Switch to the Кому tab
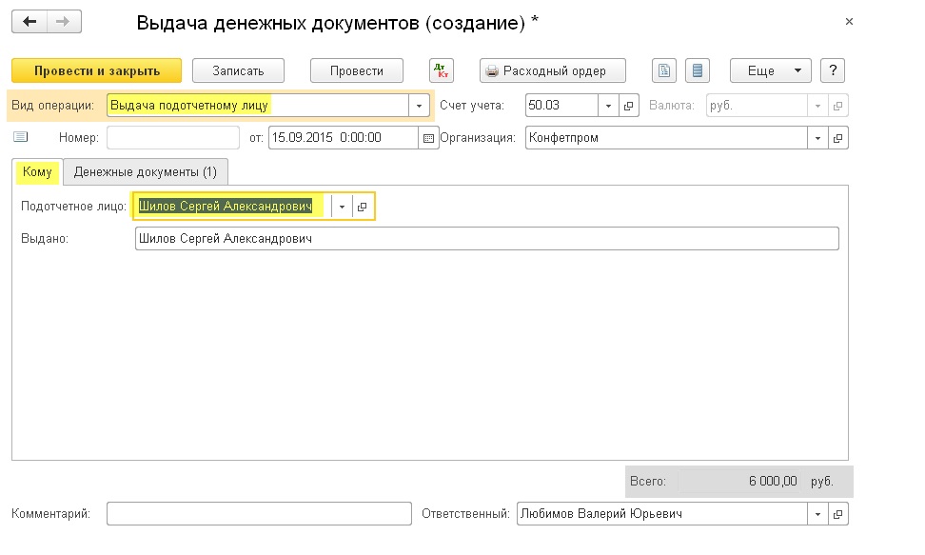The image size is (925, 555). click(x=37, y=171)
